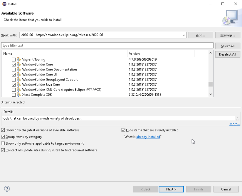Toggle Contact all update sites during install

click(3, 150)
